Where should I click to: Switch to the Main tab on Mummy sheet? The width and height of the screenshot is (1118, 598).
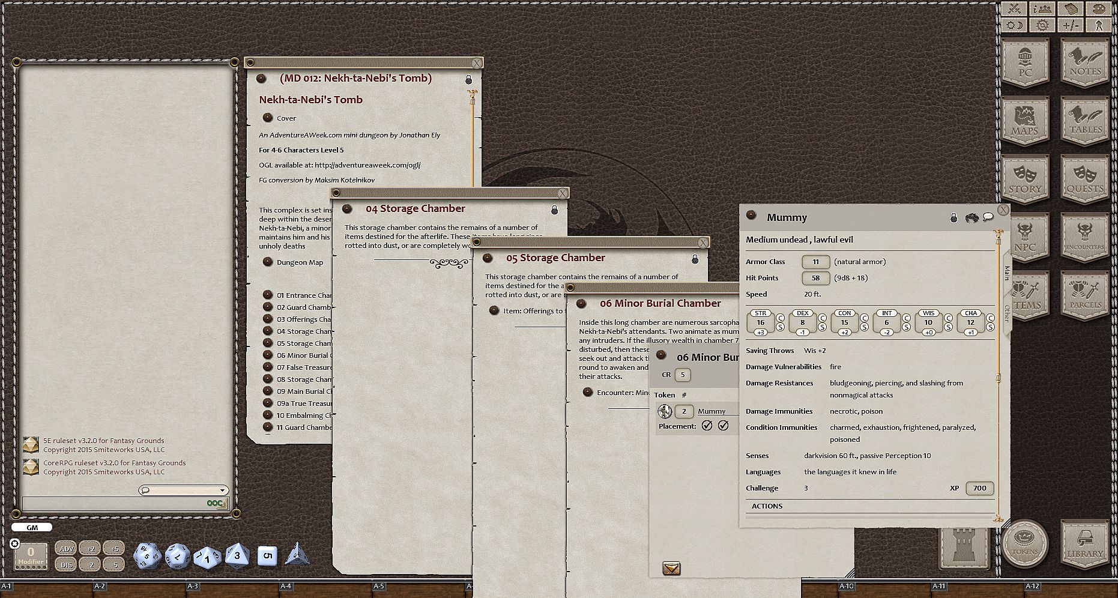click(x=1007, y=273)
